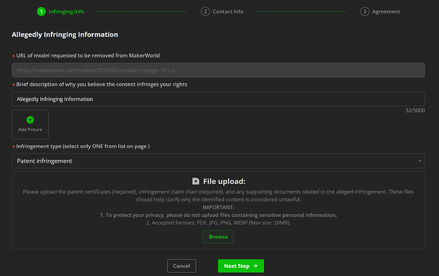The image size is (439, 276).
Task: Click the step 2 circle icon
Action: 206,11
